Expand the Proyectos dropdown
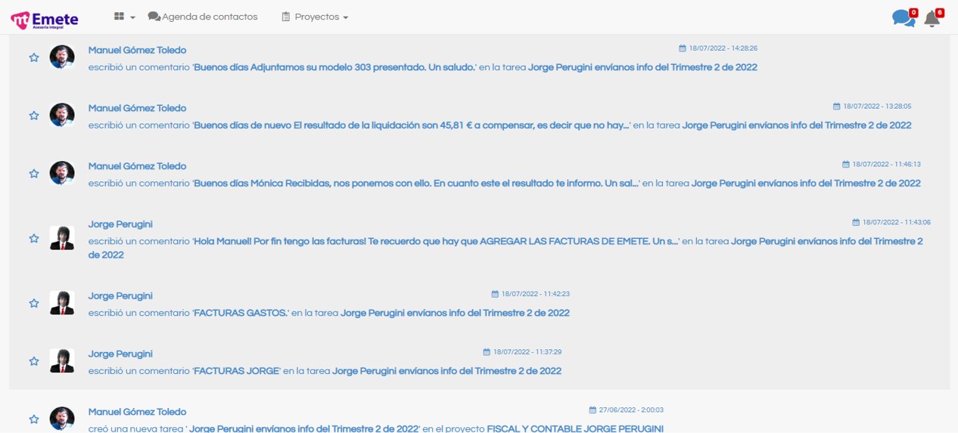The width and height of the screenshot is (958, 433). (316, 17)
